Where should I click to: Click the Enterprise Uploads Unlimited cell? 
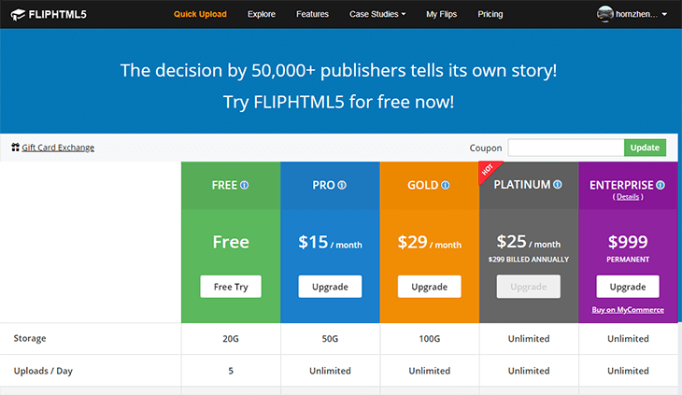tap(628, 371)
